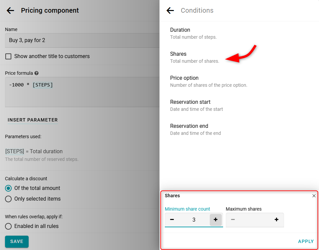
Task: Close the Shares popup
Action: (x=314, y=196)
